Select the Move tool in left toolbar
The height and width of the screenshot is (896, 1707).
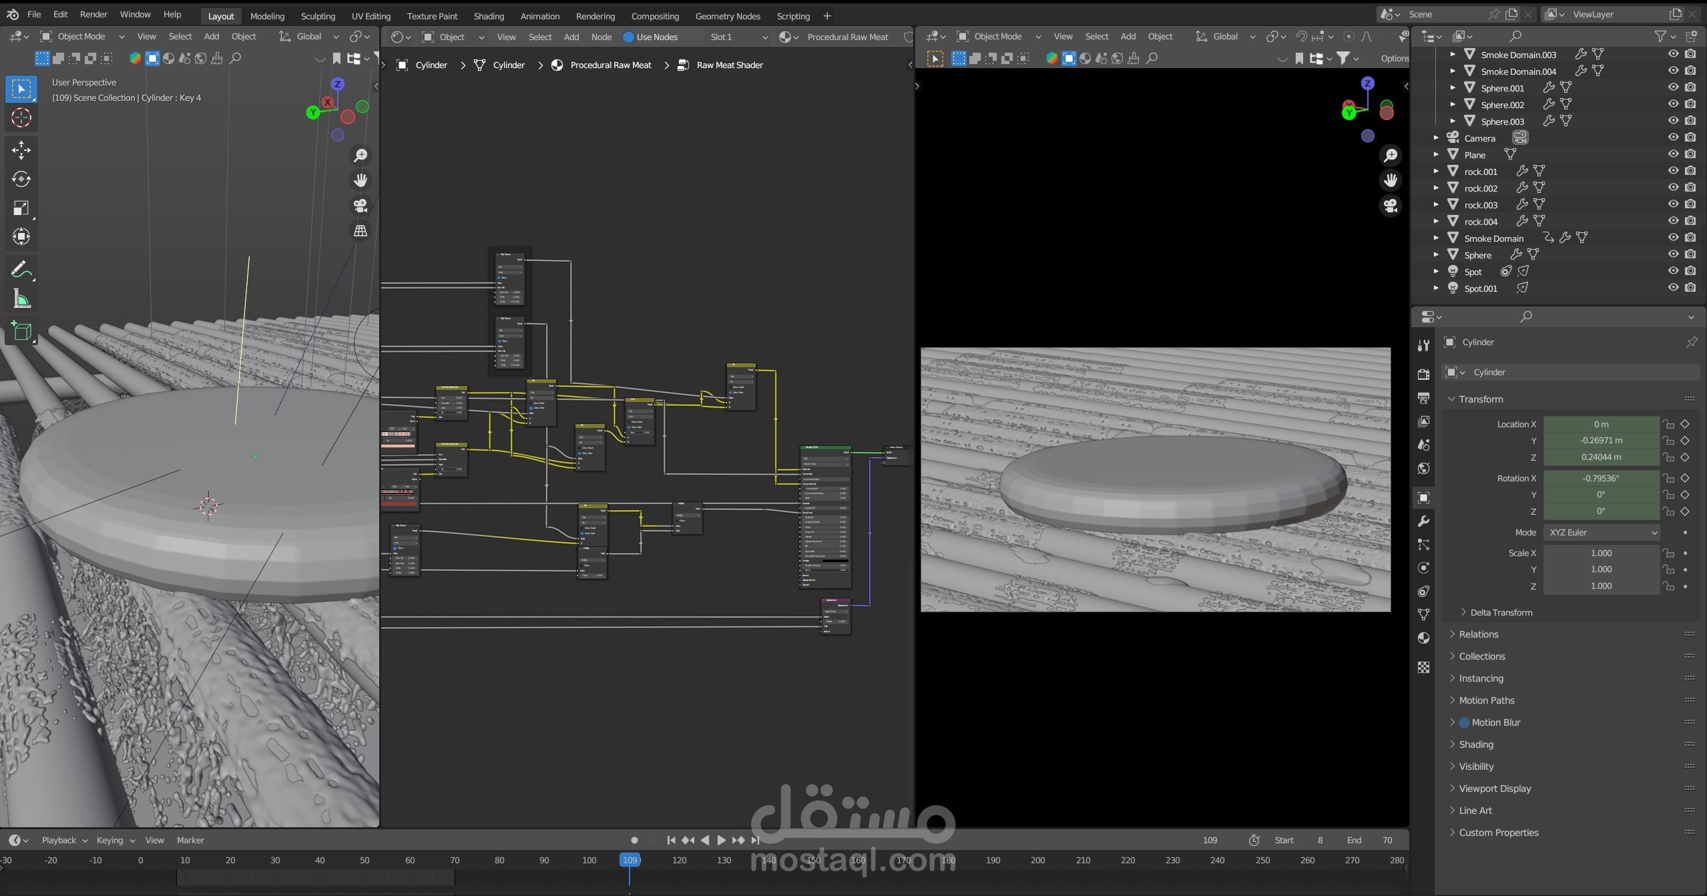click(x=21, y=150)
